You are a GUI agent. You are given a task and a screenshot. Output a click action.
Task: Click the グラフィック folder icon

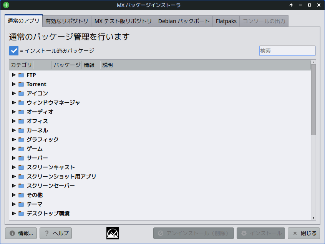pos(21,140)
